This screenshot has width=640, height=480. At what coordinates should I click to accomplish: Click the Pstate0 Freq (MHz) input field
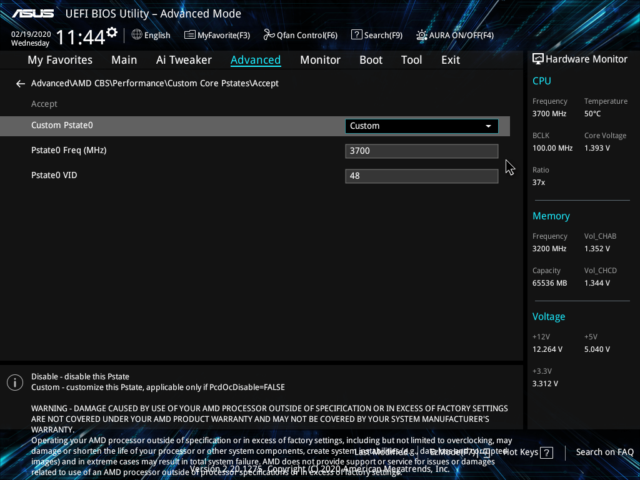tap(421, 151)
